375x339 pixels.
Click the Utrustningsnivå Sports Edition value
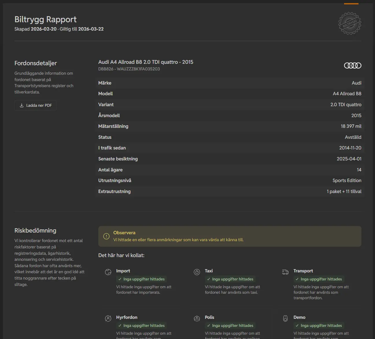tap(347, 180)
